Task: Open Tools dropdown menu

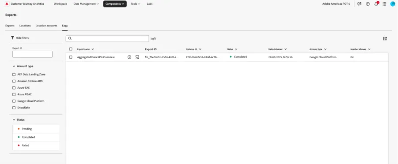Action: tap(135, 4)
